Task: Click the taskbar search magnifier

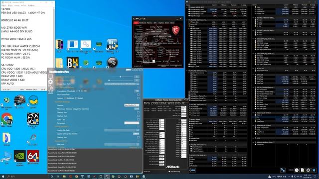Action: pyautogui.click(x=8, y=177)
